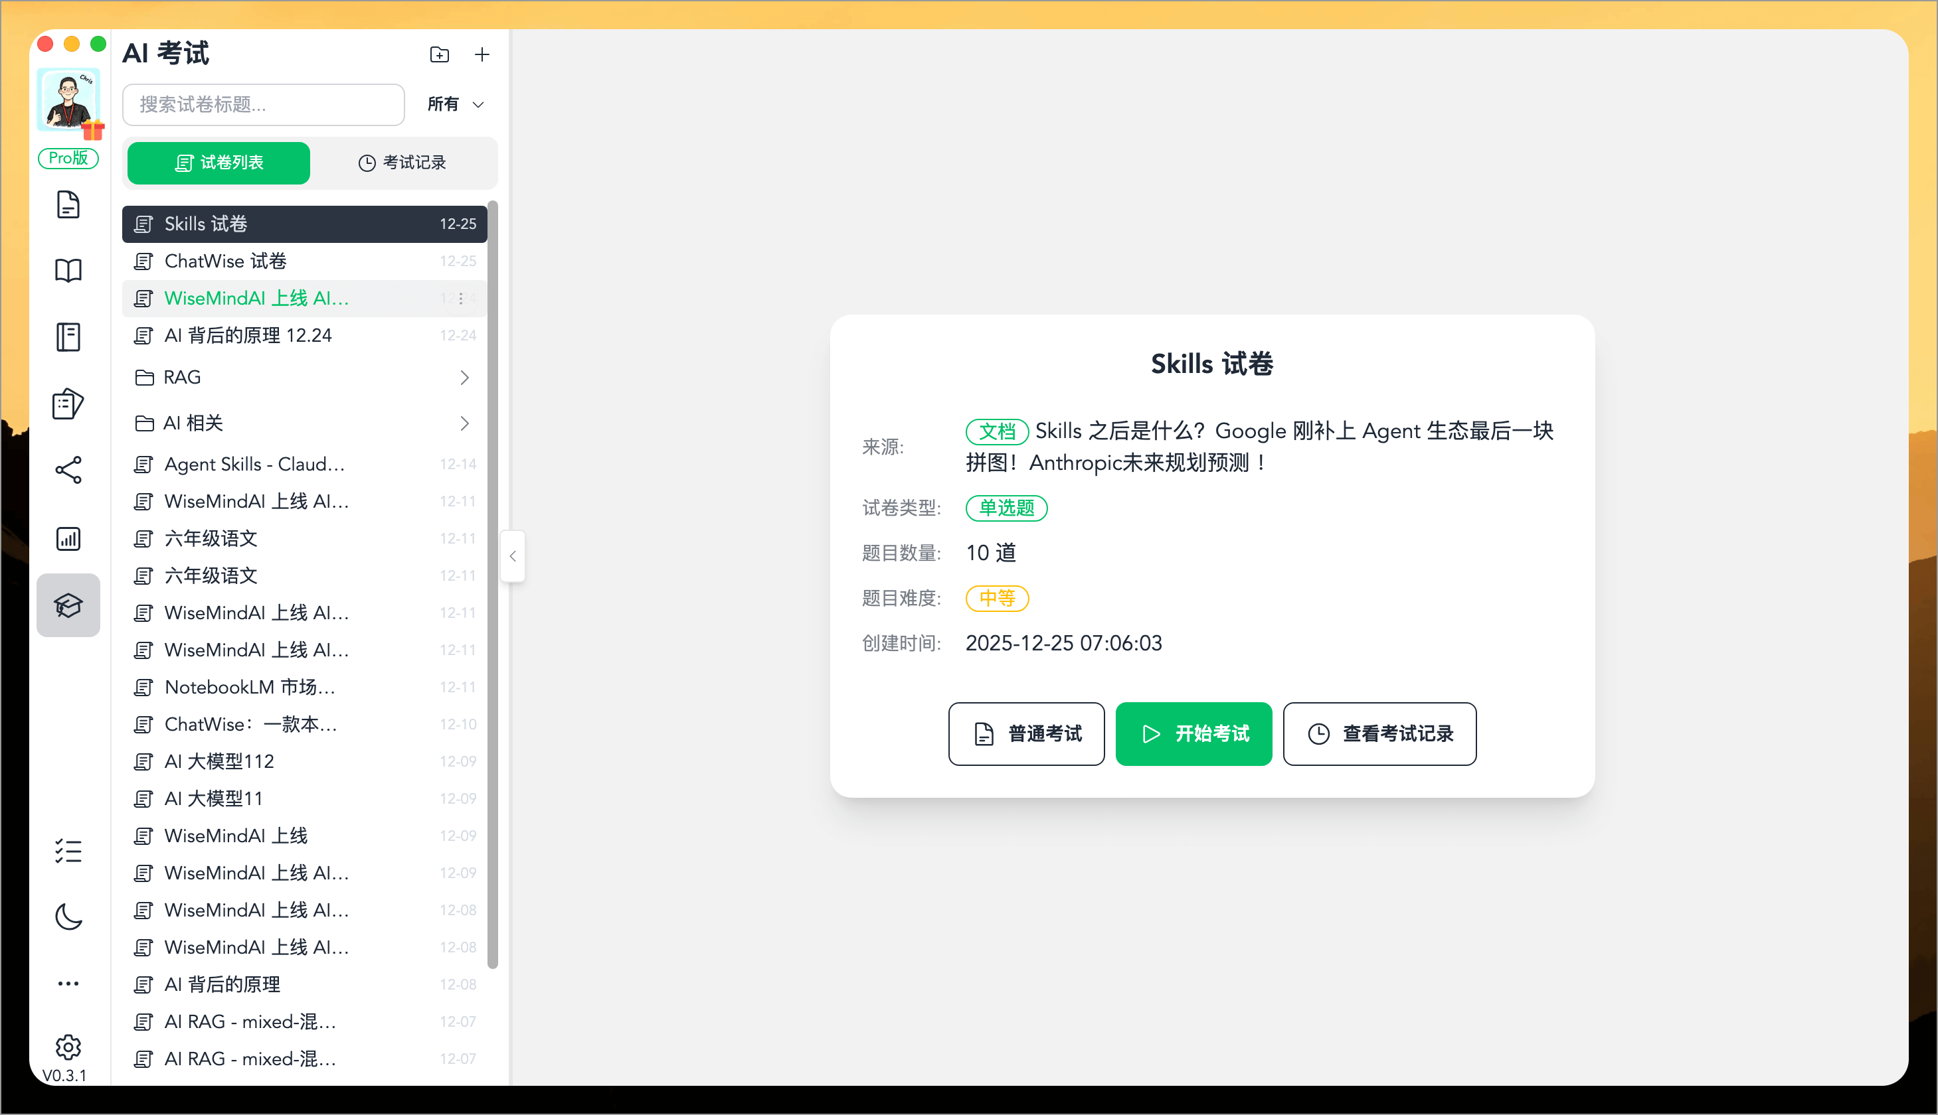Open the 所有 filter dropdown
The image size is (1938, 1115).
pyautogui.click(x=454, y=105)
